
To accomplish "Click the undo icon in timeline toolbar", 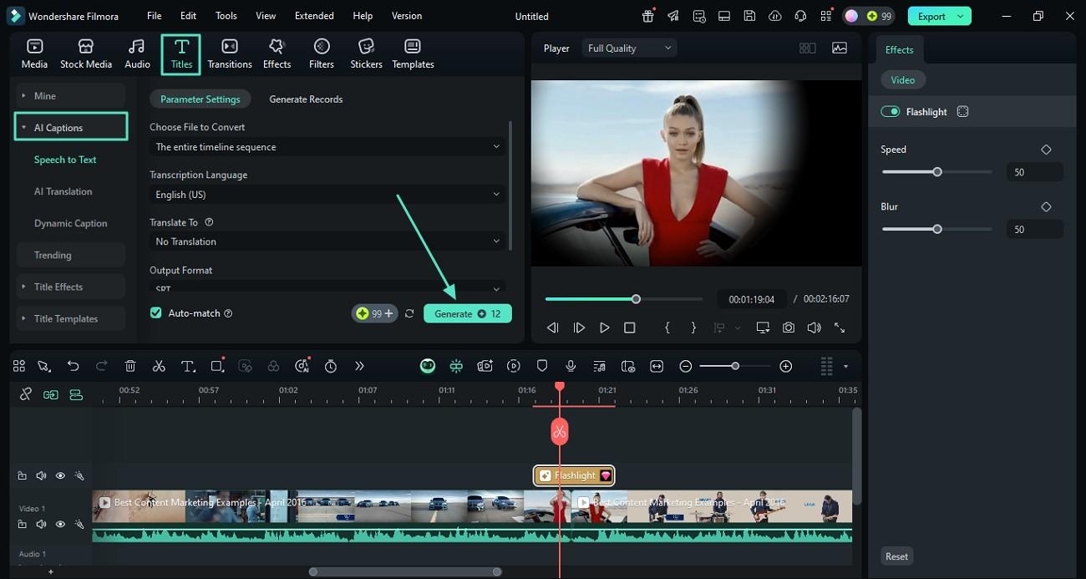I will point(74,366).
